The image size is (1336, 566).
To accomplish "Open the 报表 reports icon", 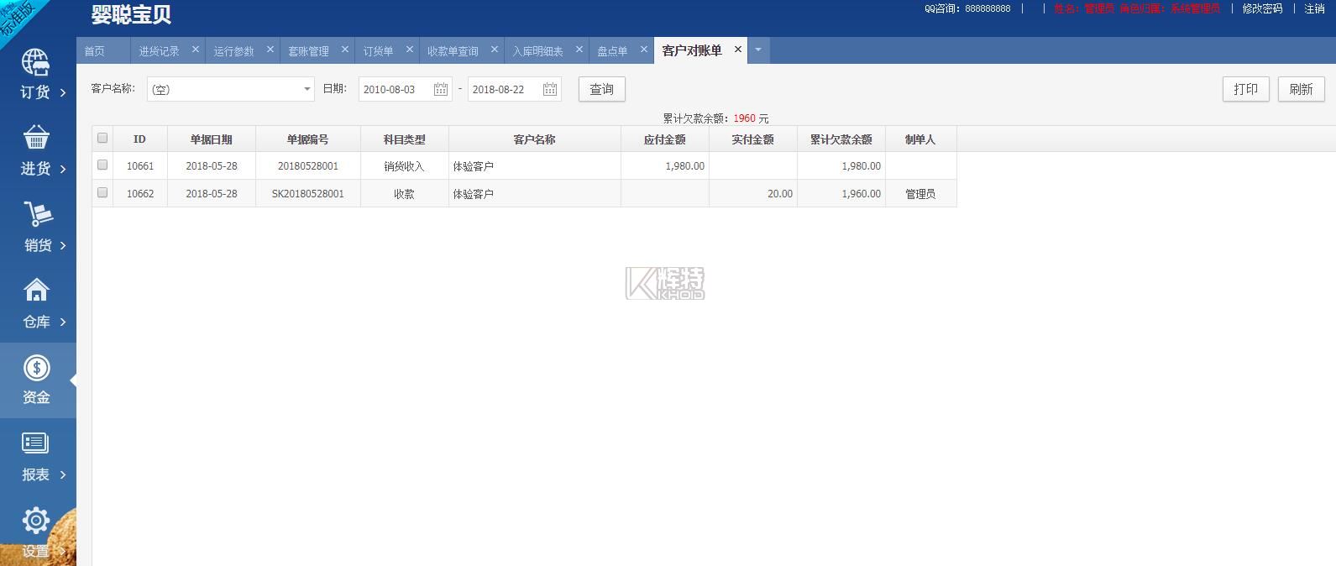I will coord(35,443).
